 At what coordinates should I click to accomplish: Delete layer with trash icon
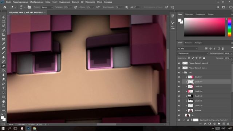tap(228, 124)
